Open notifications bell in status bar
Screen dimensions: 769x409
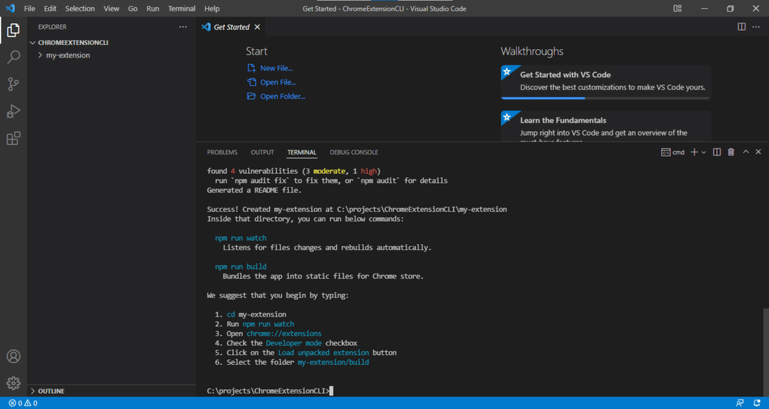(757, 403)
